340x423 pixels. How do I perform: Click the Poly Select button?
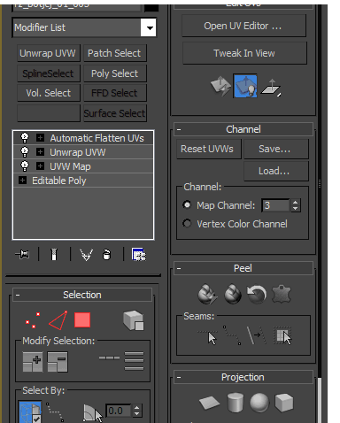click(115, 73)
